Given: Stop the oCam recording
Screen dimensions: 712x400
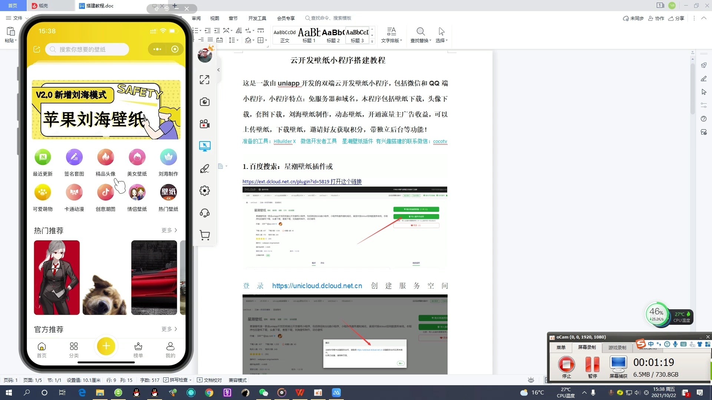Looking at the screenshot, I should click(x=566, y=367).
